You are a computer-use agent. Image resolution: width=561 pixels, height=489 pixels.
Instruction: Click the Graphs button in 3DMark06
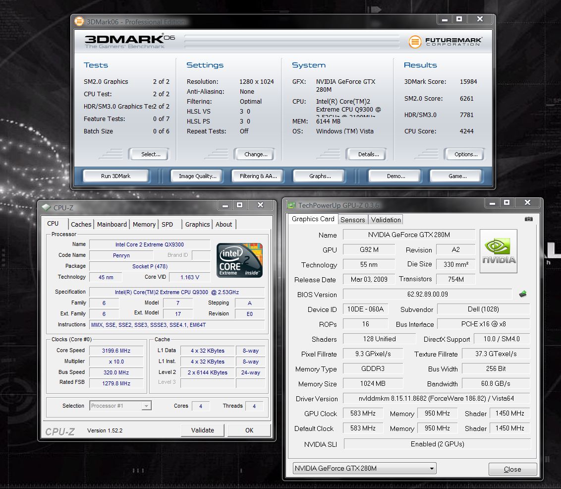[320, 176]
